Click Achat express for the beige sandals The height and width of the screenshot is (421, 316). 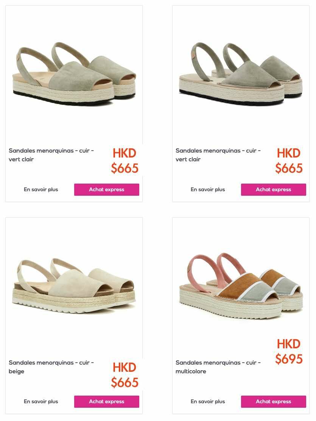pyautogui.click(x=107, y=401)
